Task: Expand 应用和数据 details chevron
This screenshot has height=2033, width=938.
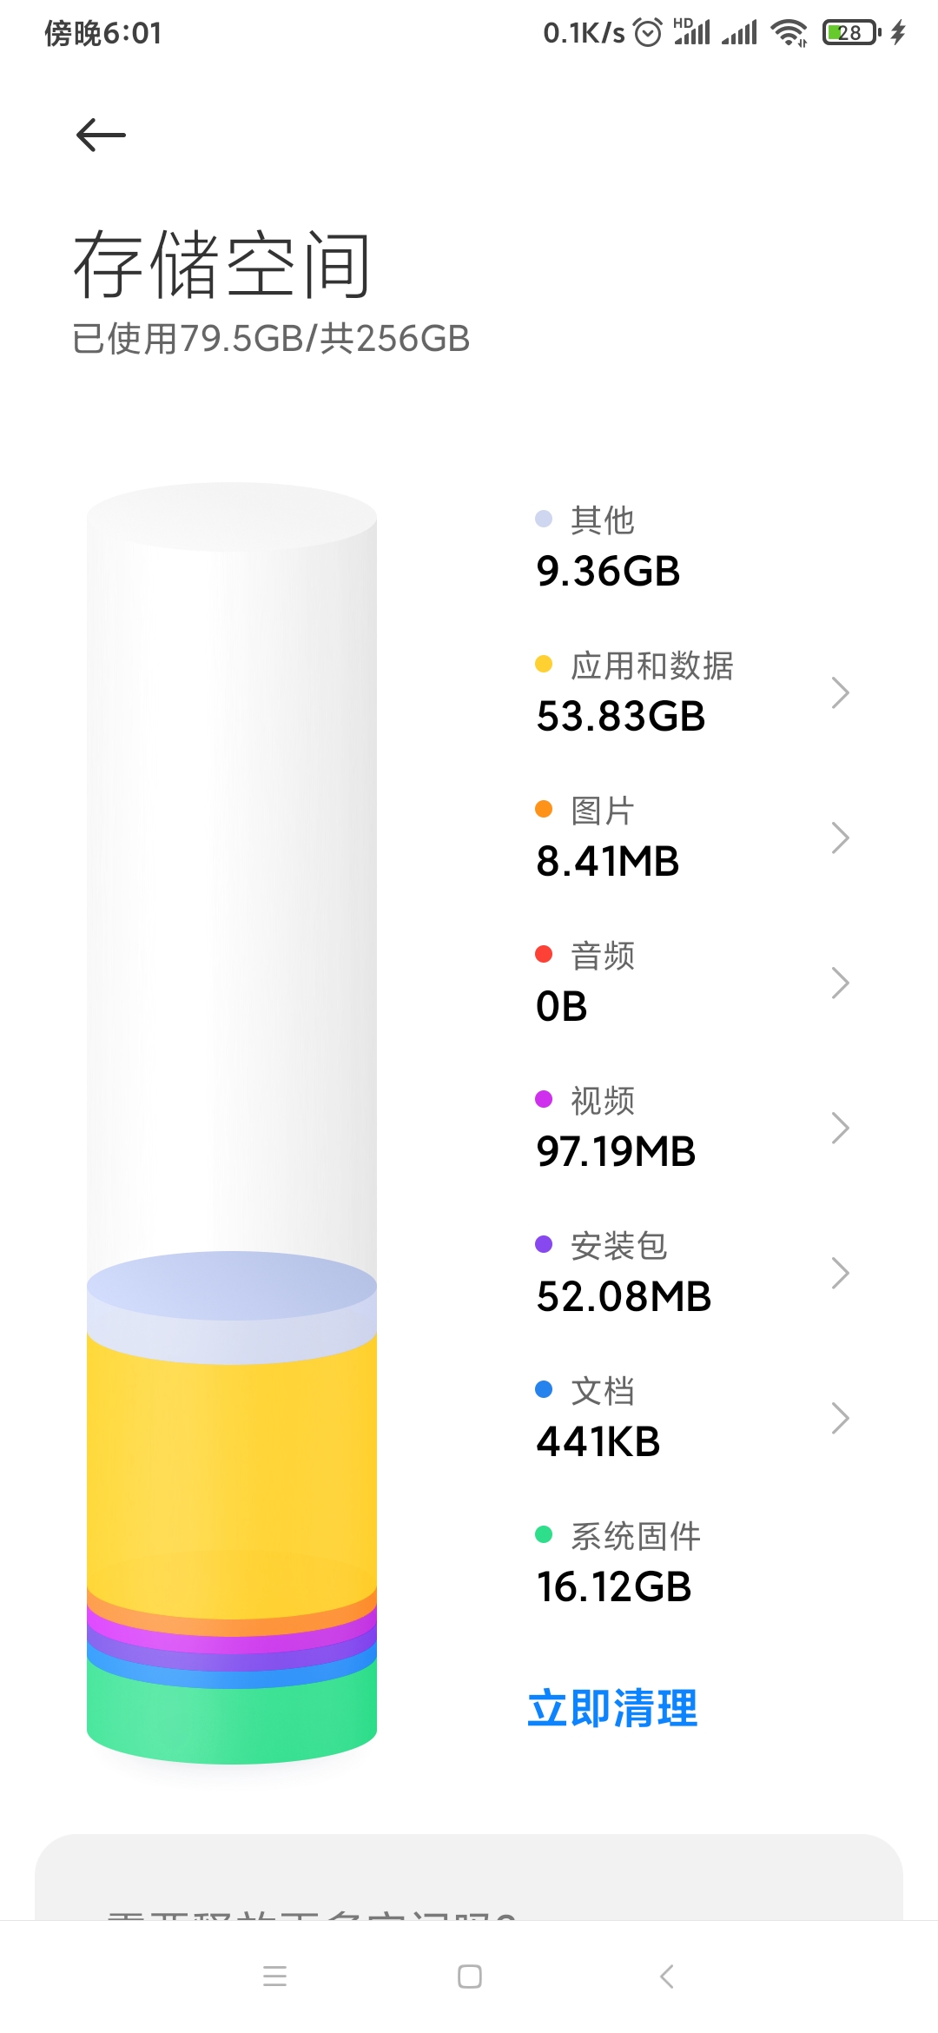Action: pyautogui.click(x=839, y=692)
